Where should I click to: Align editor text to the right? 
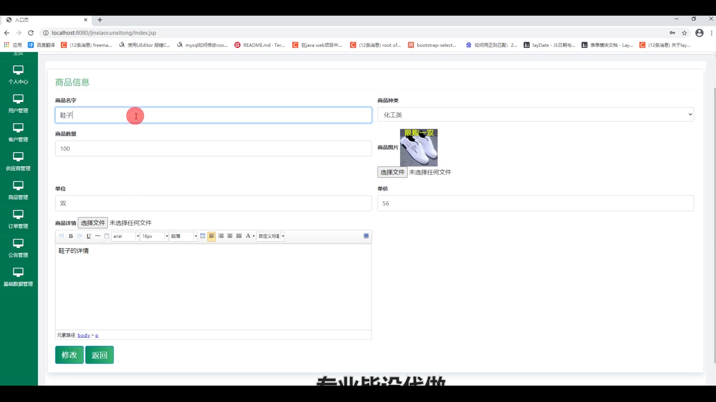221,236
